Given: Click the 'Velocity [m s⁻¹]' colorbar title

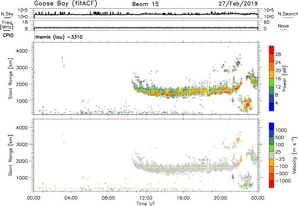Looking at the screenshot, I should pos(294,155).
